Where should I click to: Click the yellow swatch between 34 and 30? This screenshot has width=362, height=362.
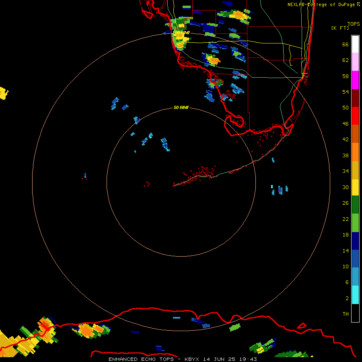click(355, 187)
